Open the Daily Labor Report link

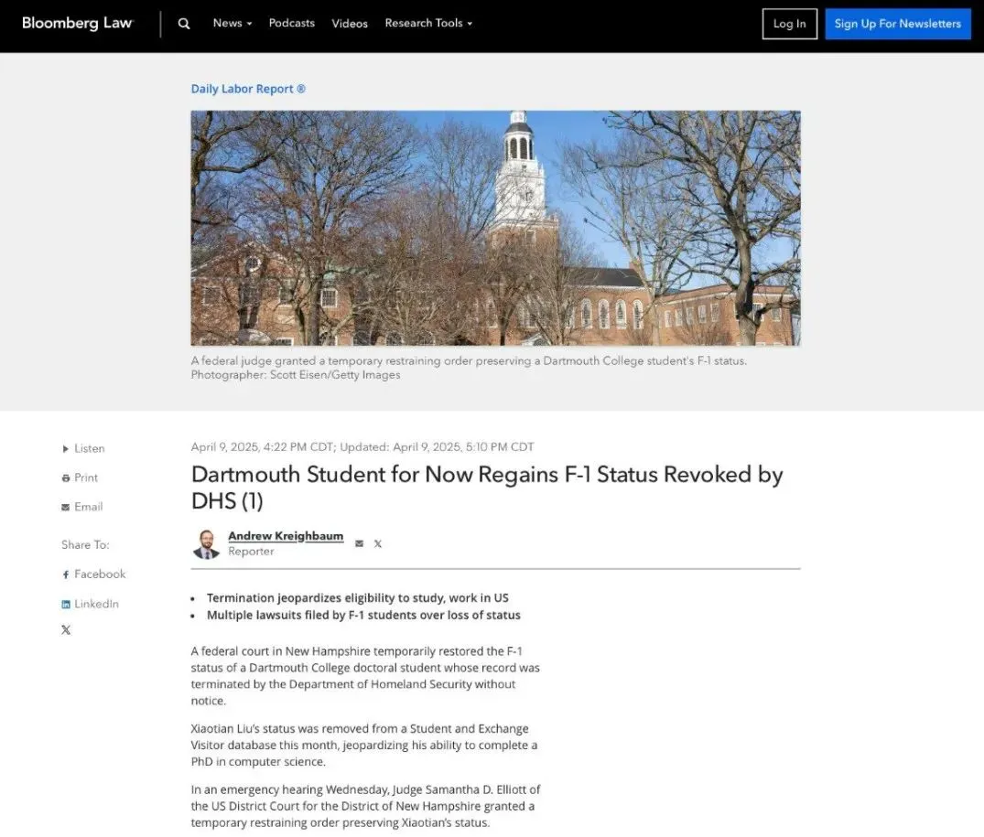pyautogui.click(x=248, y=89)
